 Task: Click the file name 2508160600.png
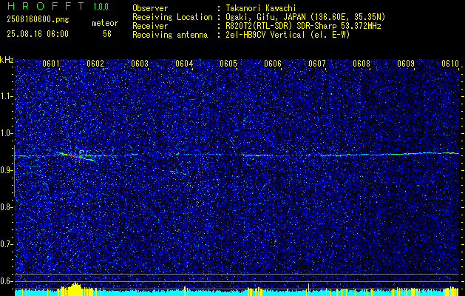pos(38,20)
